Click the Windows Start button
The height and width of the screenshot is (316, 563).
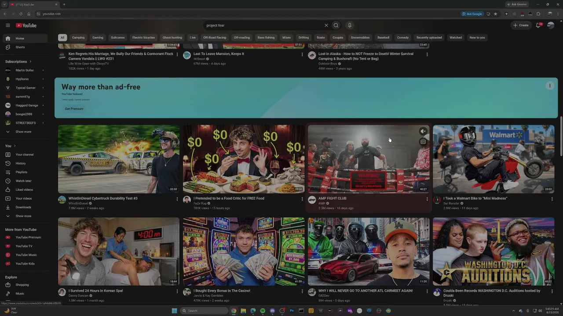point(175,311)
